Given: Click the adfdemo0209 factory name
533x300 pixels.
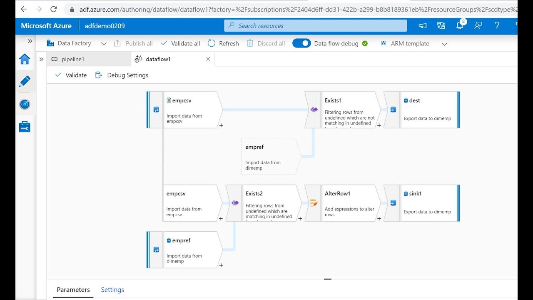Looking at the screenshot, I should [x=105, y=26].
